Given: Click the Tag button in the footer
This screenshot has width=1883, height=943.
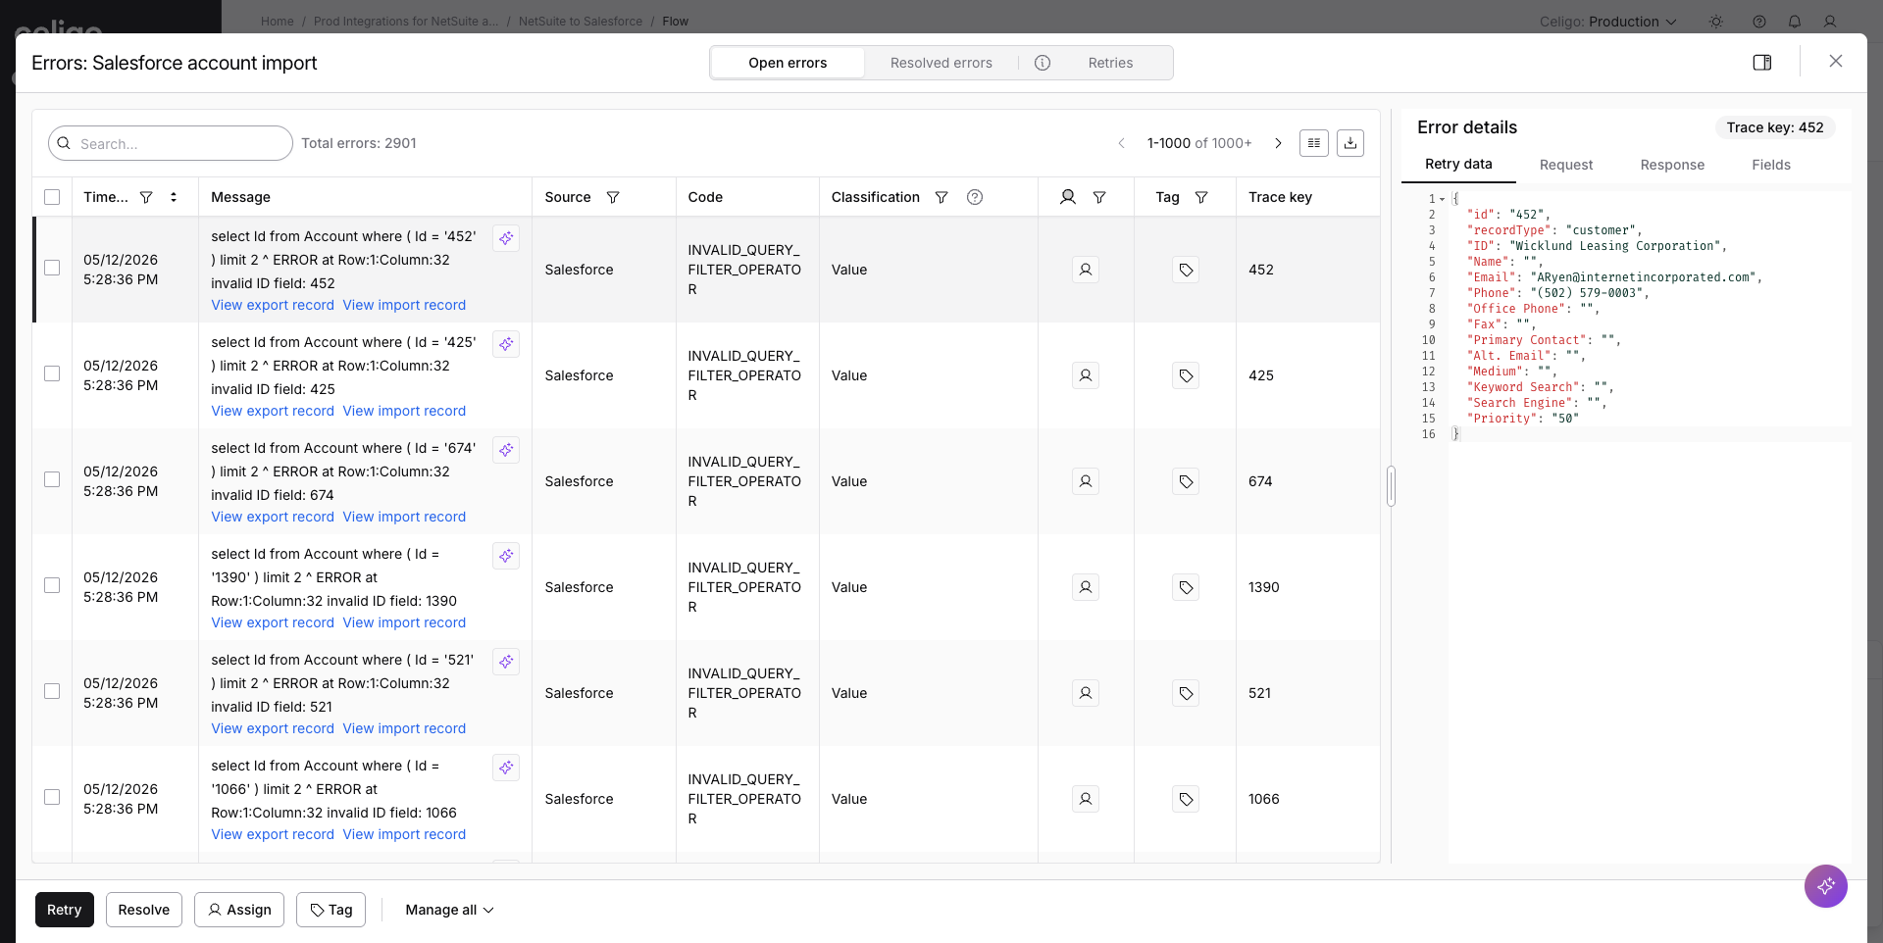Looking at the screenshot, I should coord(331,910).
